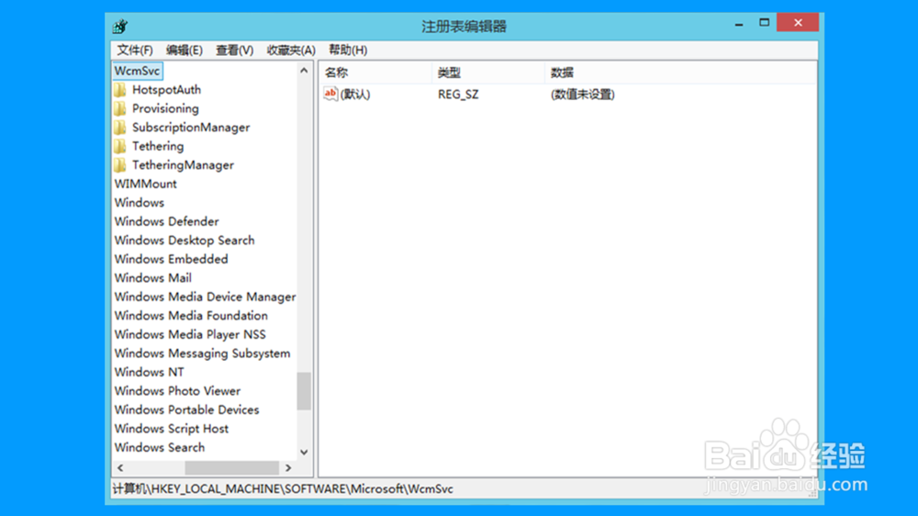The image size is (918, 516).
Task: Click the tree vertical scrollbar thumb
Action: (304, 390)
